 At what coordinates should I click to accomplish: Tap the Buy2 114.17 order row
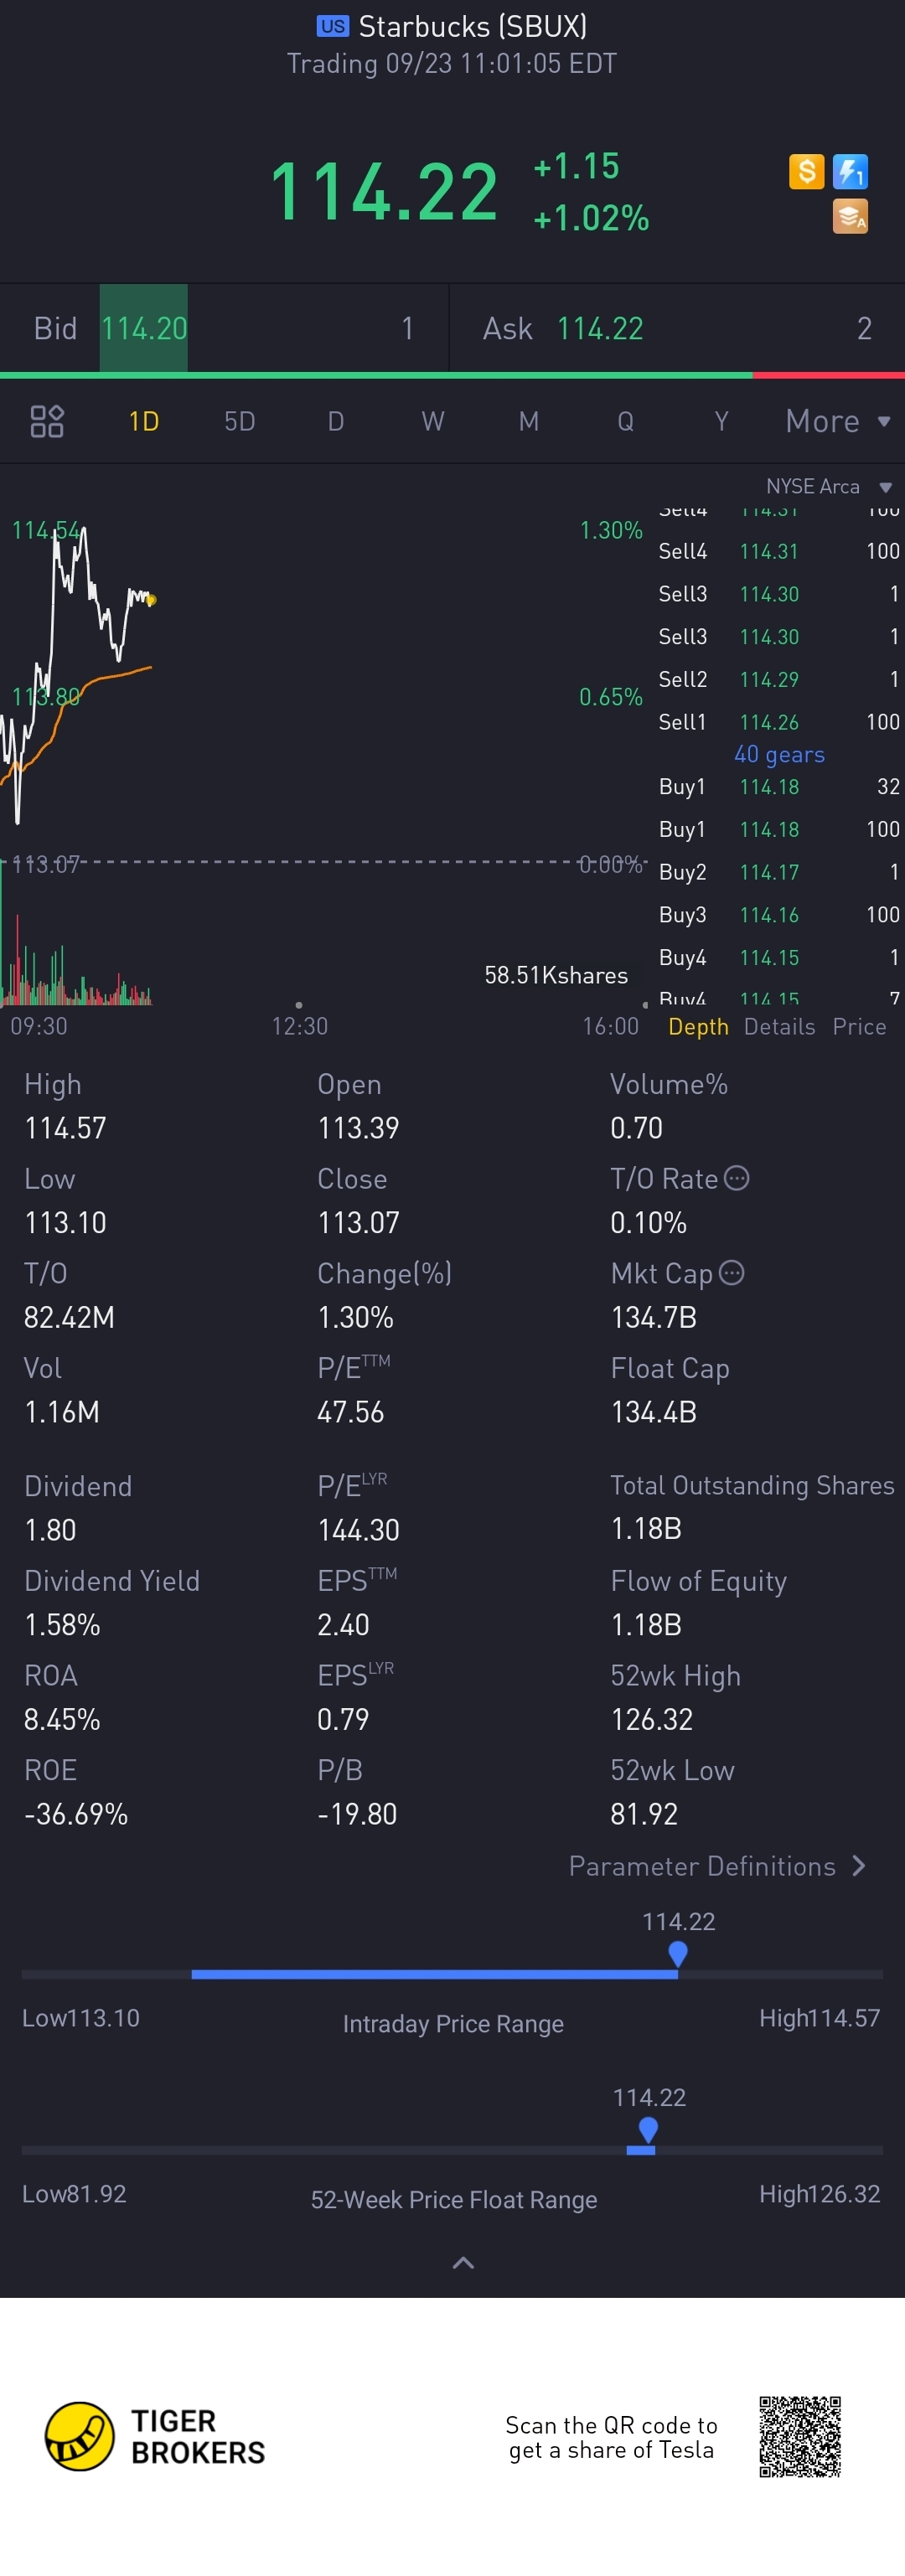(779, 872)
